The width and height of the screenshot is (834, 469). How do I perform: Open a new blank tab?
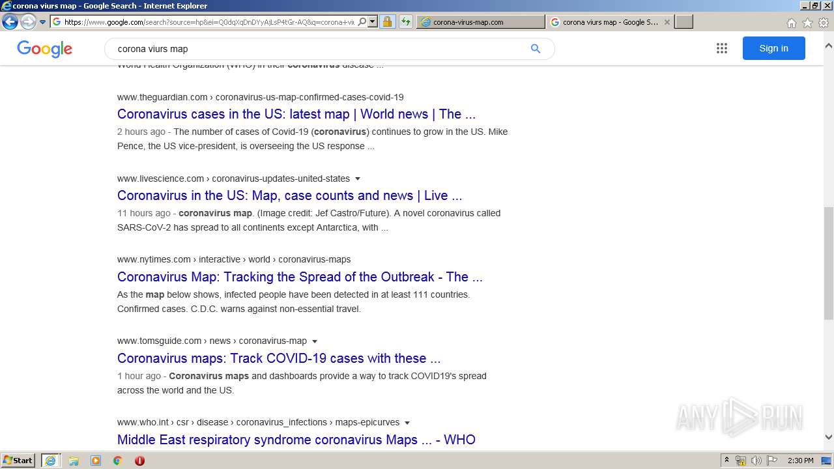[683, 21]
